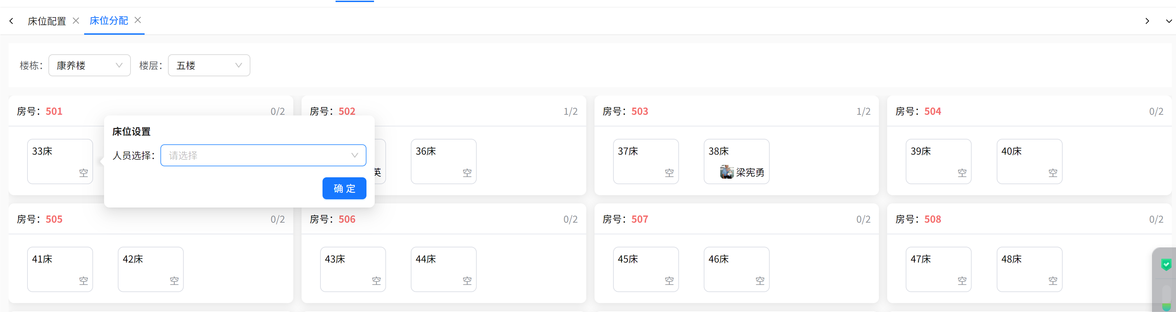Click 梁宪勇's avatar in bed 38
This screenshot has height=312, width=1176.
click(726, 172)
